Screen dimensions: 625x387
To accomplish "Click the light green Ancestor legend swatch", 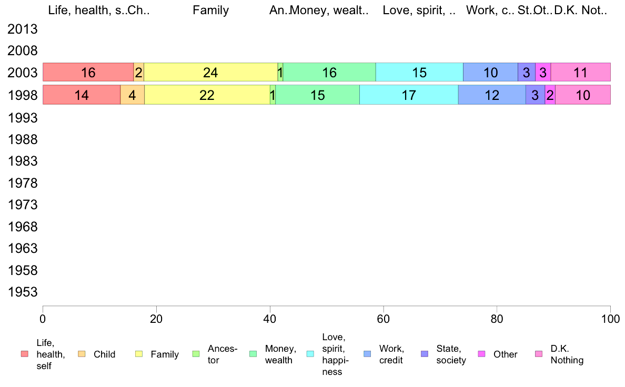I will click(196, 354).
